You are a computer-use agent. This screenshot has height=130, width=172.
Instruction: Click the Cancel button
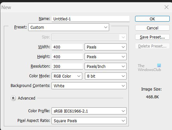point(152,28)
